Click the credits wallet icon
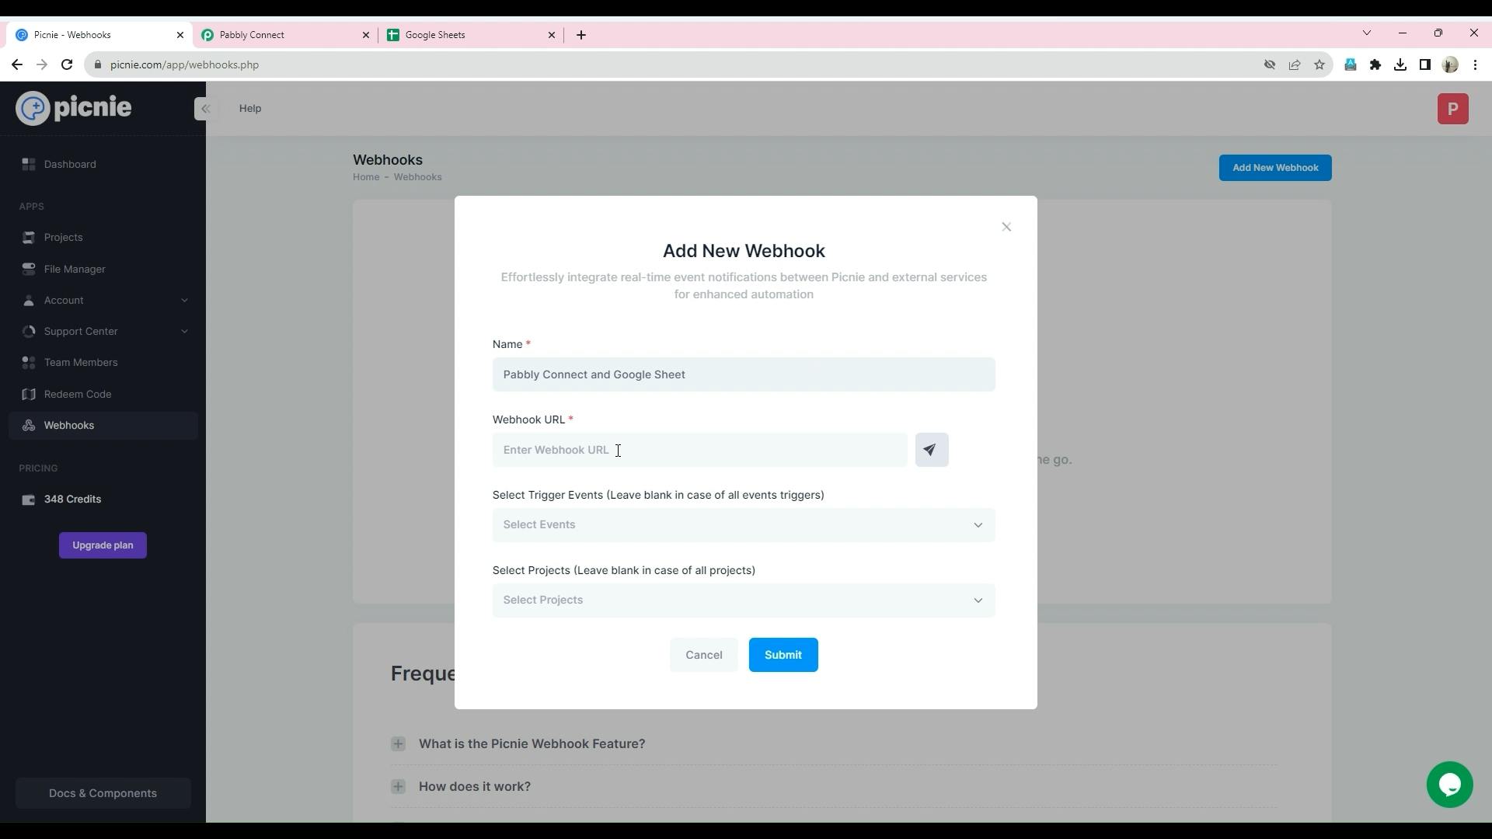The width and height of the screenshot is (1492, 839). tap(29, 500)
